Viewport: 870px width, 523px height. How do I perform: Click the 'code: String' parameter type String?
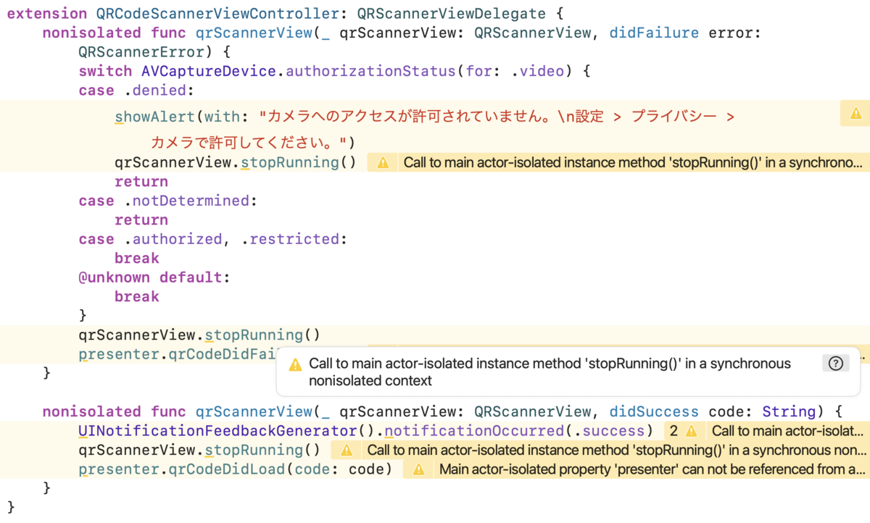pyautogui.click(x=789, y=412)
